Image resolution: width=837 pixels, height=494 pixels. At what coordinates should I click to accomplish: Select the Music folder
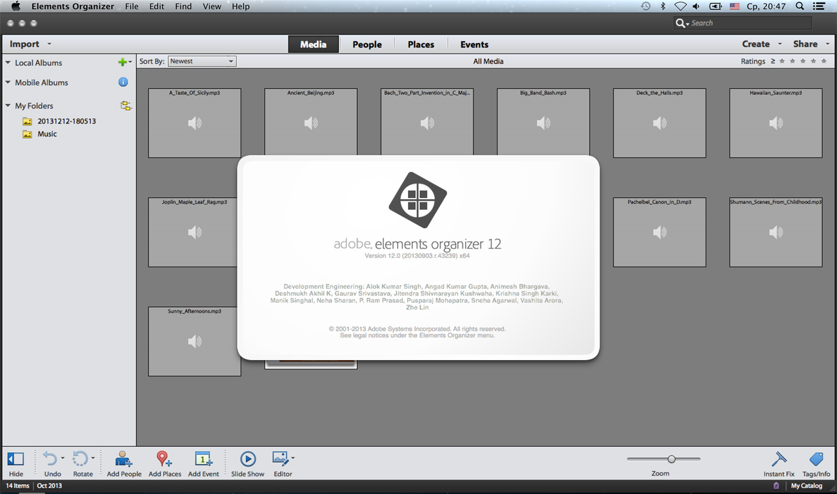47,134
